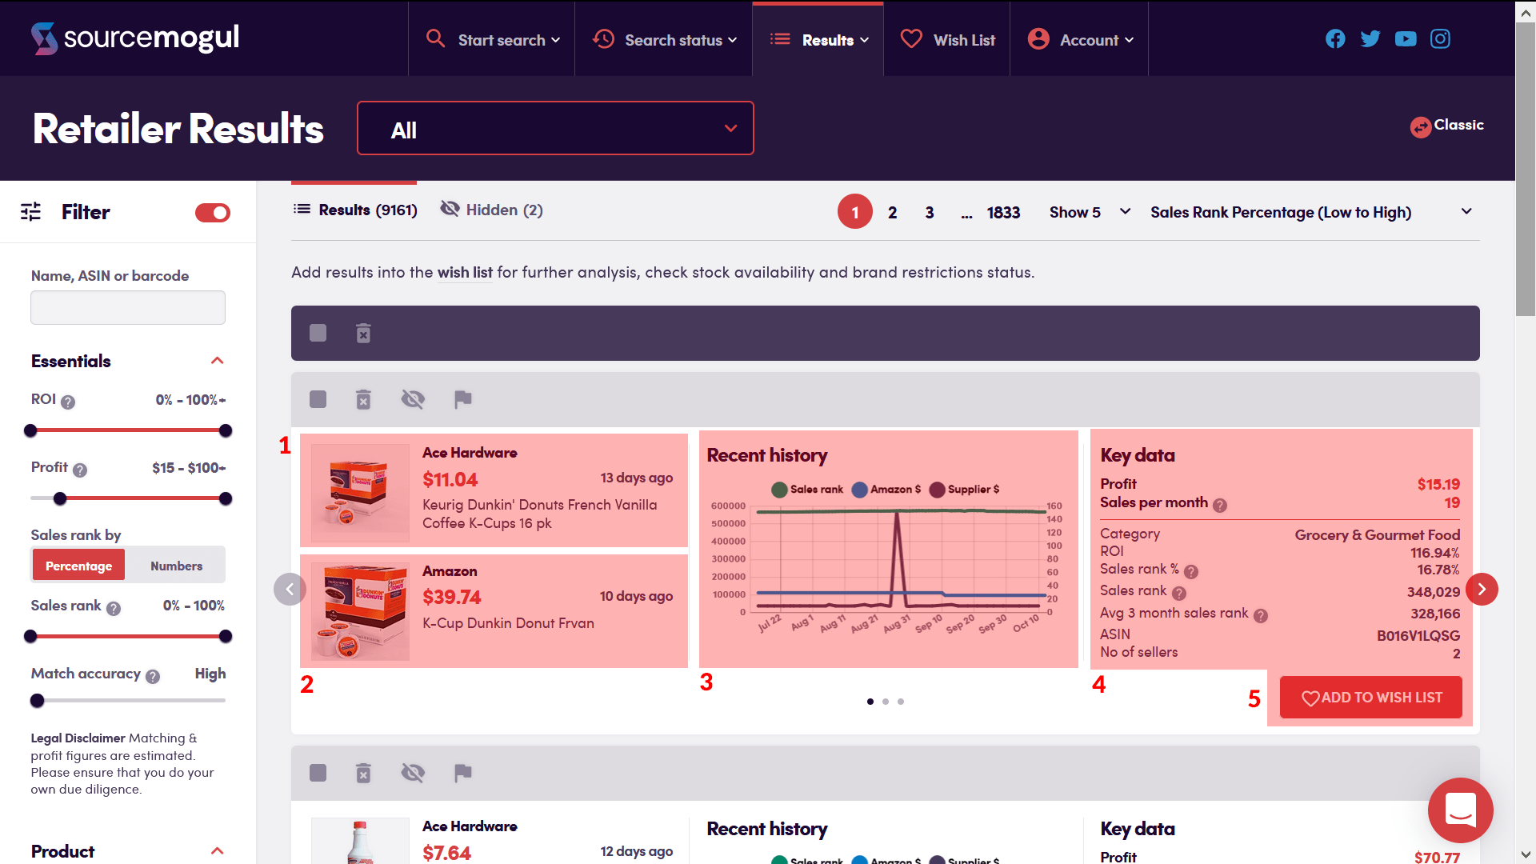The width and height of the screenshot is (1536, 864).
Task: Hide the second result card
Action: (413, 773)
